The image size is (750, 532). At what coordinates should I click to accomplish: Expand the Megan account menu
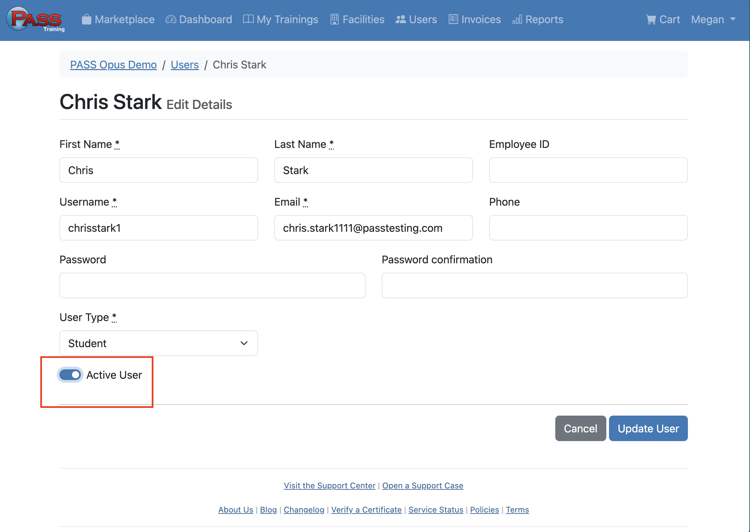[x=713, y=19]
